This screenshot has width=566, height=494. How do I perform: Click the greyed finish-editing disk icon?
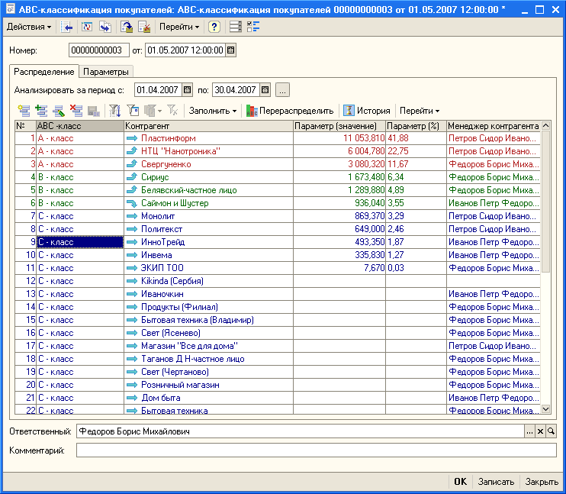pyautogui.click(x=94, y=111)
